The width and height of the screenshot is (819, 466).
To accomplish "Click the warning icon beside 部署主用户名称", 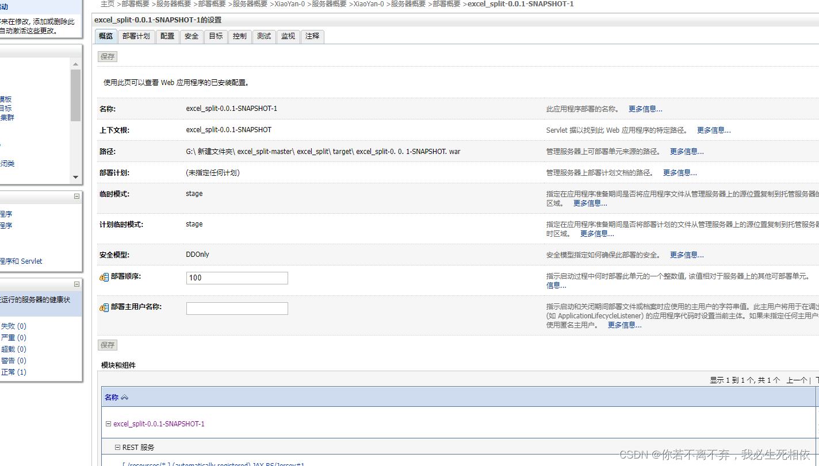I will [104, 307].
